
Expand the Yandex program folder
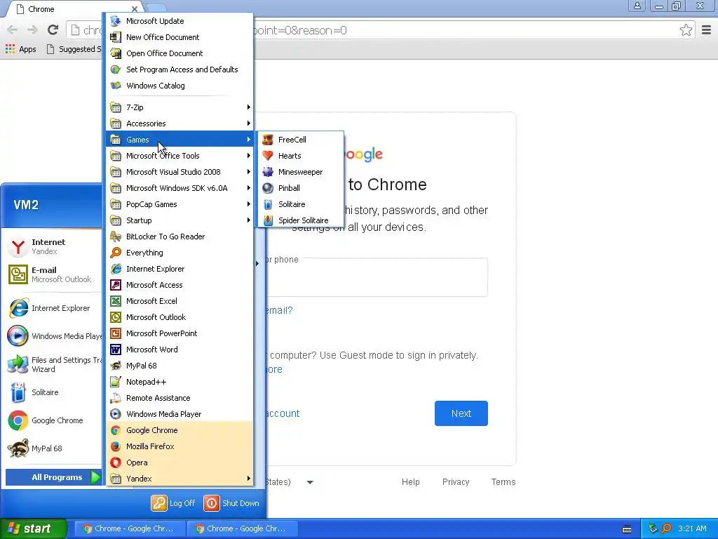[179, 479]
